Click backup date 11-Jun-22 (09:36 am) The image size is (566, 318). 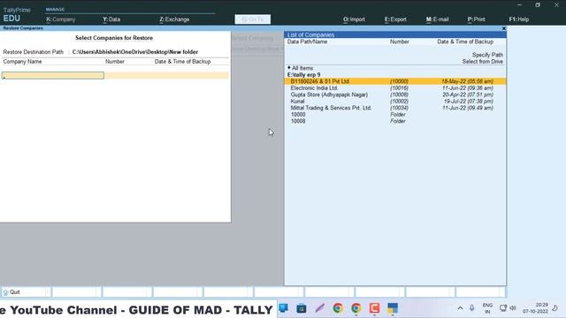point(468,88)
